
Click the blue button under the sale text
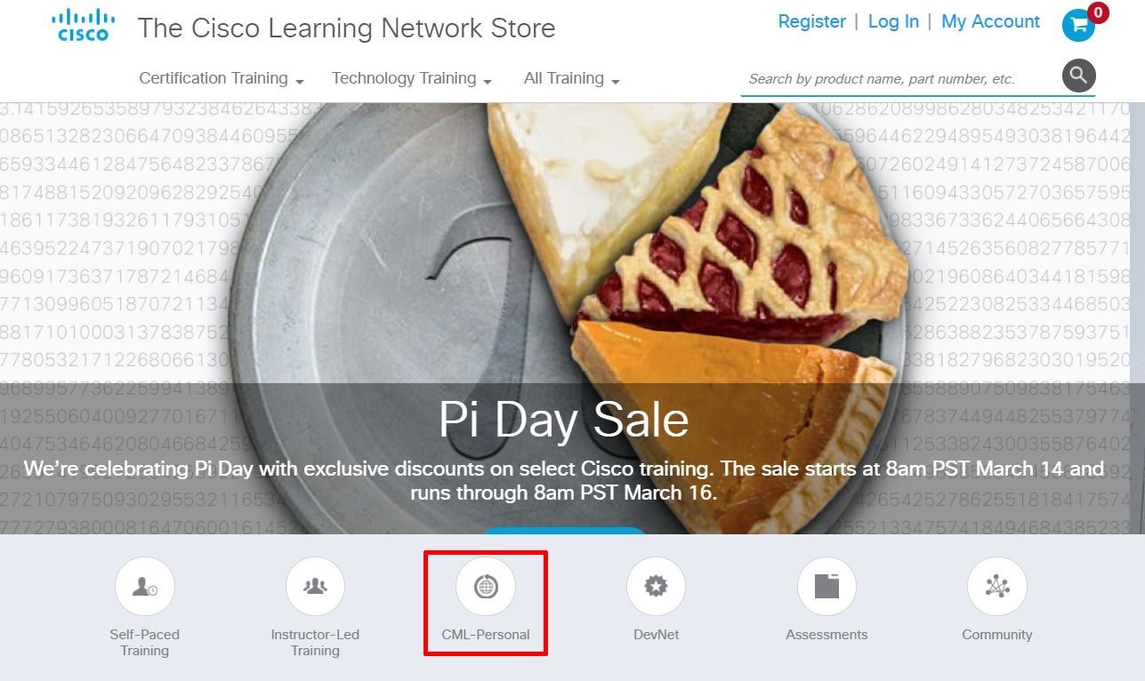pyautogui.click(x=564, y=531)
